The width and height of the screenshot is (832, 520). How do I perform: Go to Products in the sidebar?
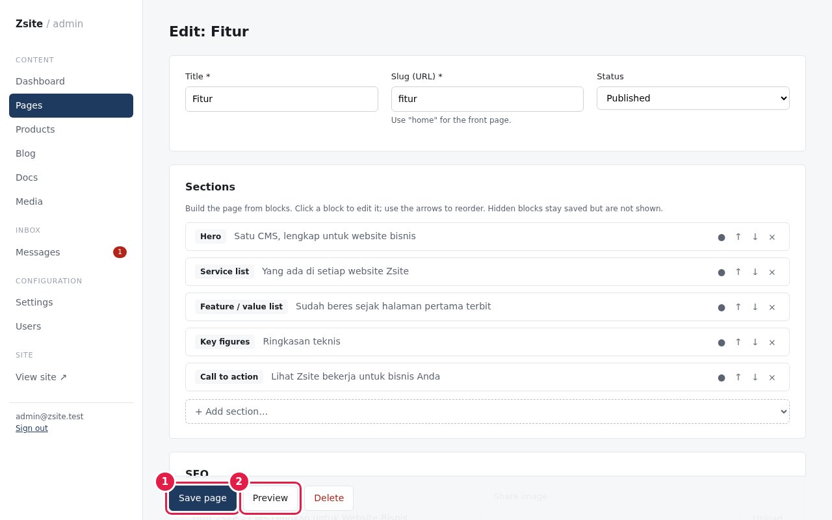click(x=71, y=129)
